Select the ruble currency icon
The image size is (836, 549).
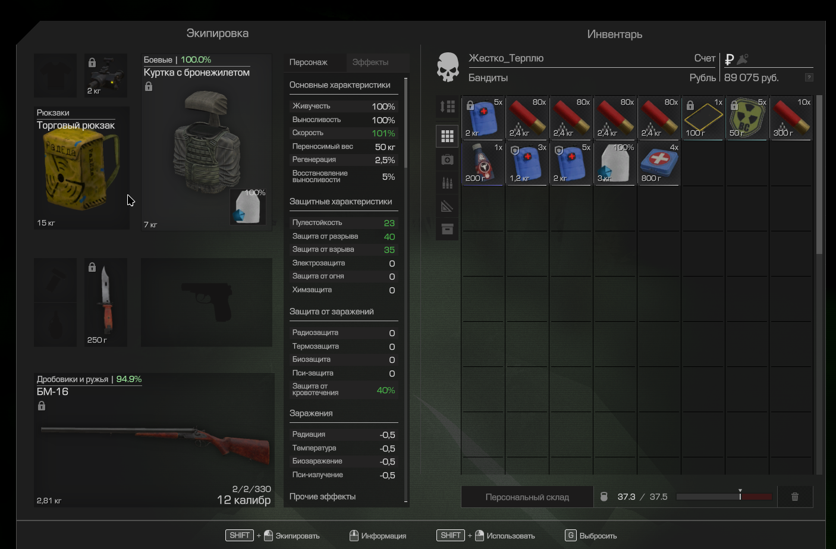(x=729, y=59)
